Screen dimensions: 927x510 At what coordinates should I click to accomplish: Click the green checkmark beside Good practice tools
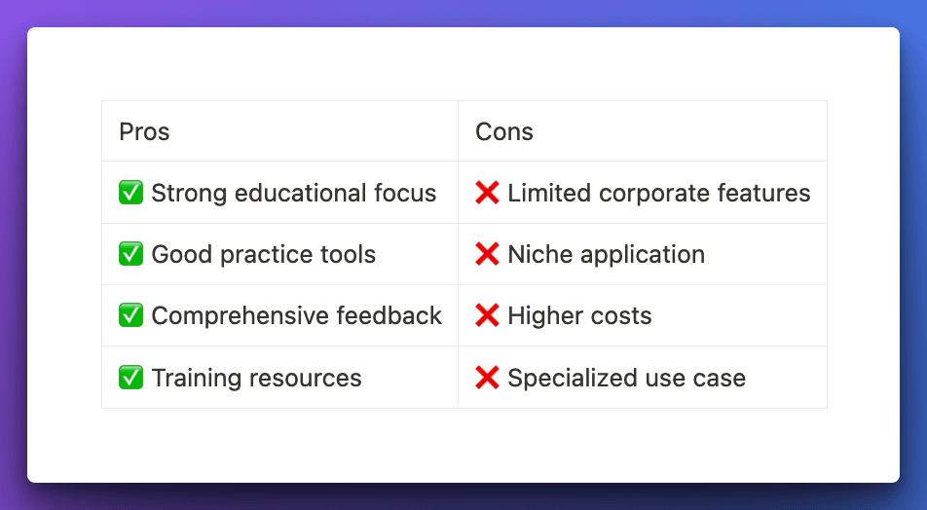click(130, 255)
